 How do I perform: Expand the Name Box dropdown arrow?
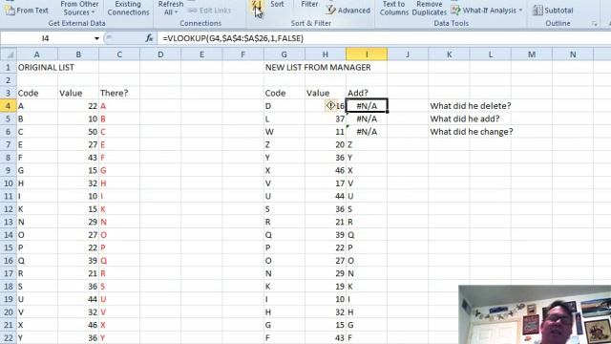(96, 38)
